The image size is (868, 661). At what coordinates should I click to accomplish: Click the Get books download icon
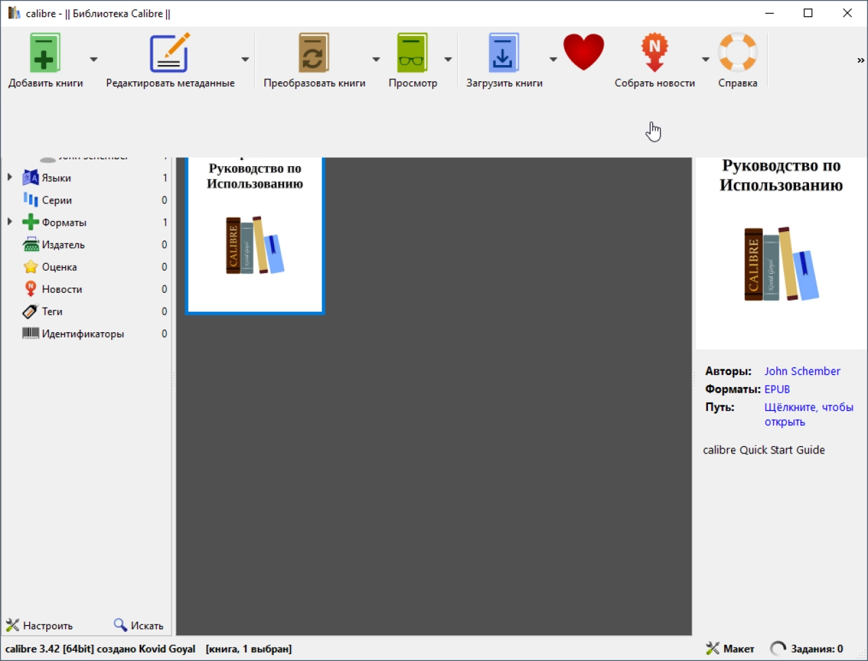[x=504, y=53]
